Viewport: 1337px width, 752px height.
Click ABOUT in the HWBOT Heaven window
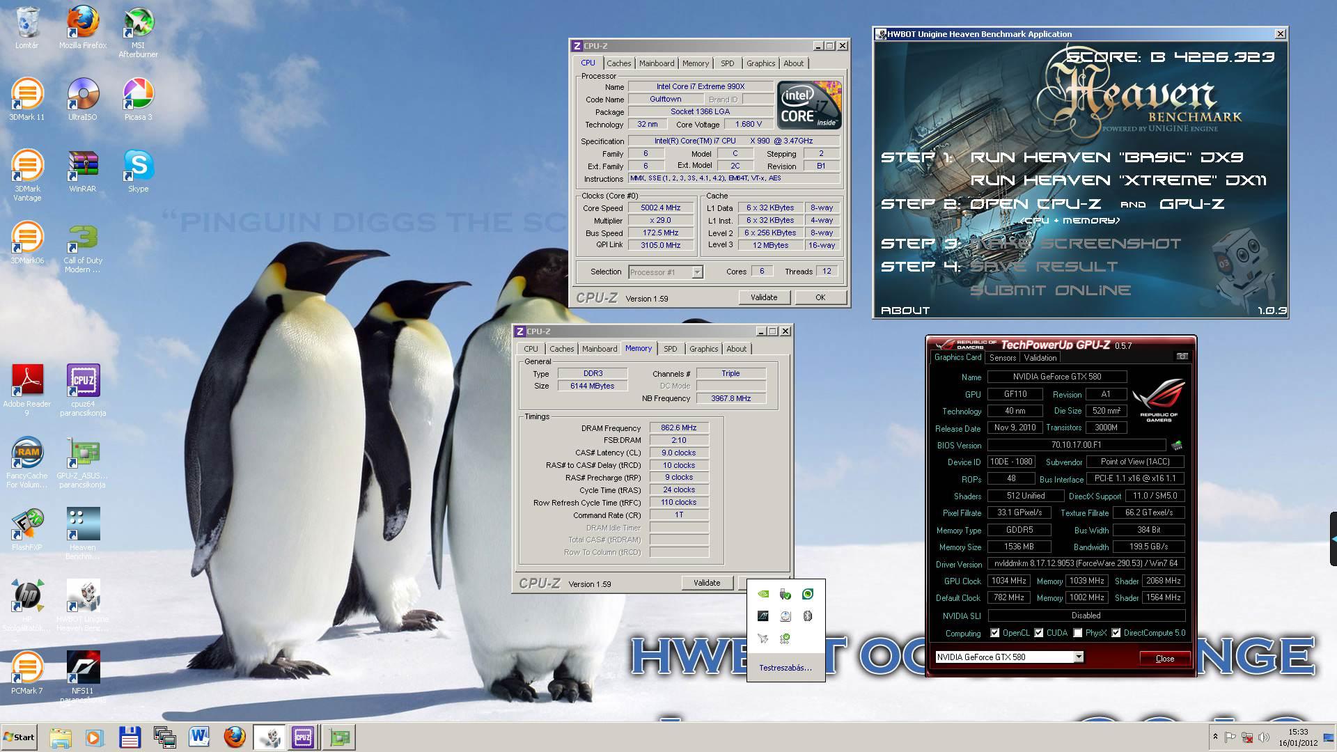905,311
